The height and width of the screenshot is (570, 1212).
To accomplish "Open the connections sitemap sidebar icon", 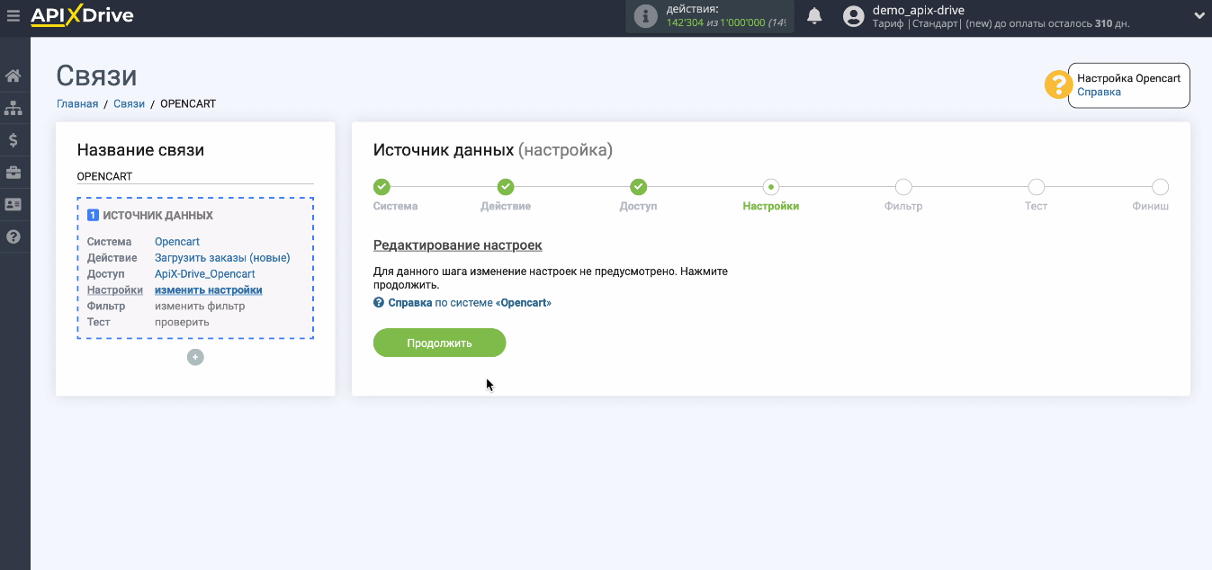I will coord(13,108).
